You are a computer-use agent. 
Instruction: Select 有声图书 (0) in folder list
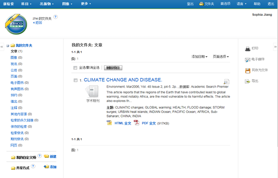[19, 89]
